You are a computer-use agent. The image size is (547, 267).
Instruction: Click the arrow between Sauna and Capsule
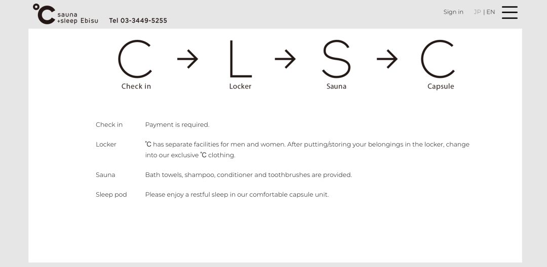pos(387,59)
